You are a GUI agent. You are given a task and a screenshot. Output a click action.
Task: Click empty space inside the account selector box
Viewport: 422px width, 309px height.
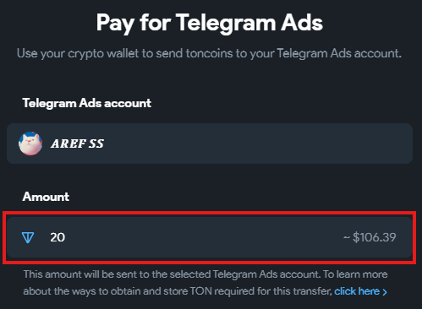pyautogui.click(x=254, y=144)
